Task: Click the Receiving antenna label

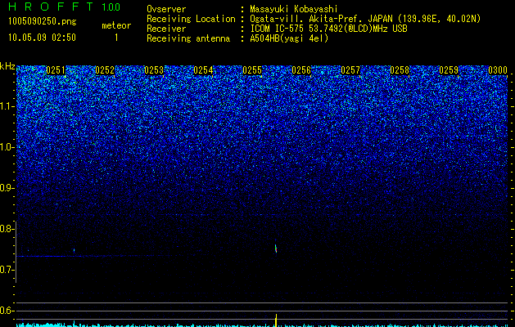Action: (x=188, y=38)
